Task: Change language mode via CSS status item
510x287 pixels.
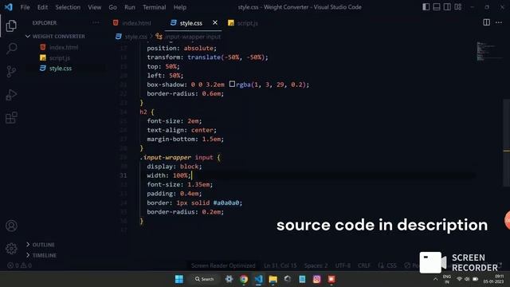Action: click(x=387, y=265)
